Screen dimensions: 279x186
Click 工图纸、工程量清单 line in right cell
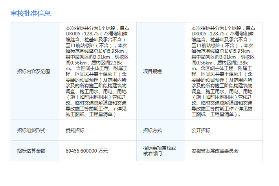(216, 114)
